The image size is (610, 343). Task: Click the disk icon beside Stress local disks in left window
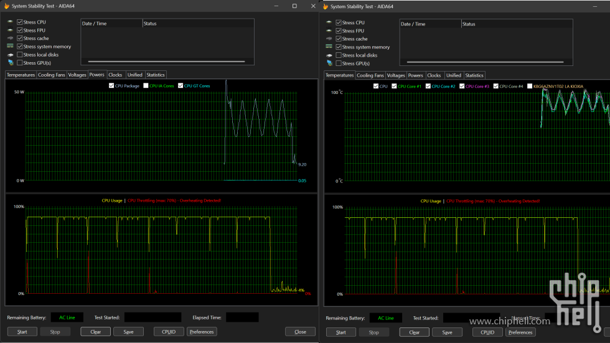(x=10, y=55)
